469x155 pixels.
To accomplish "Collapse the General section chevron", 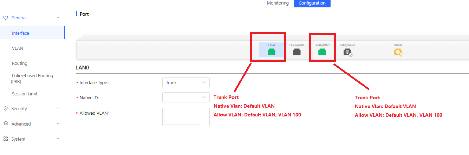I will (58, 18).
